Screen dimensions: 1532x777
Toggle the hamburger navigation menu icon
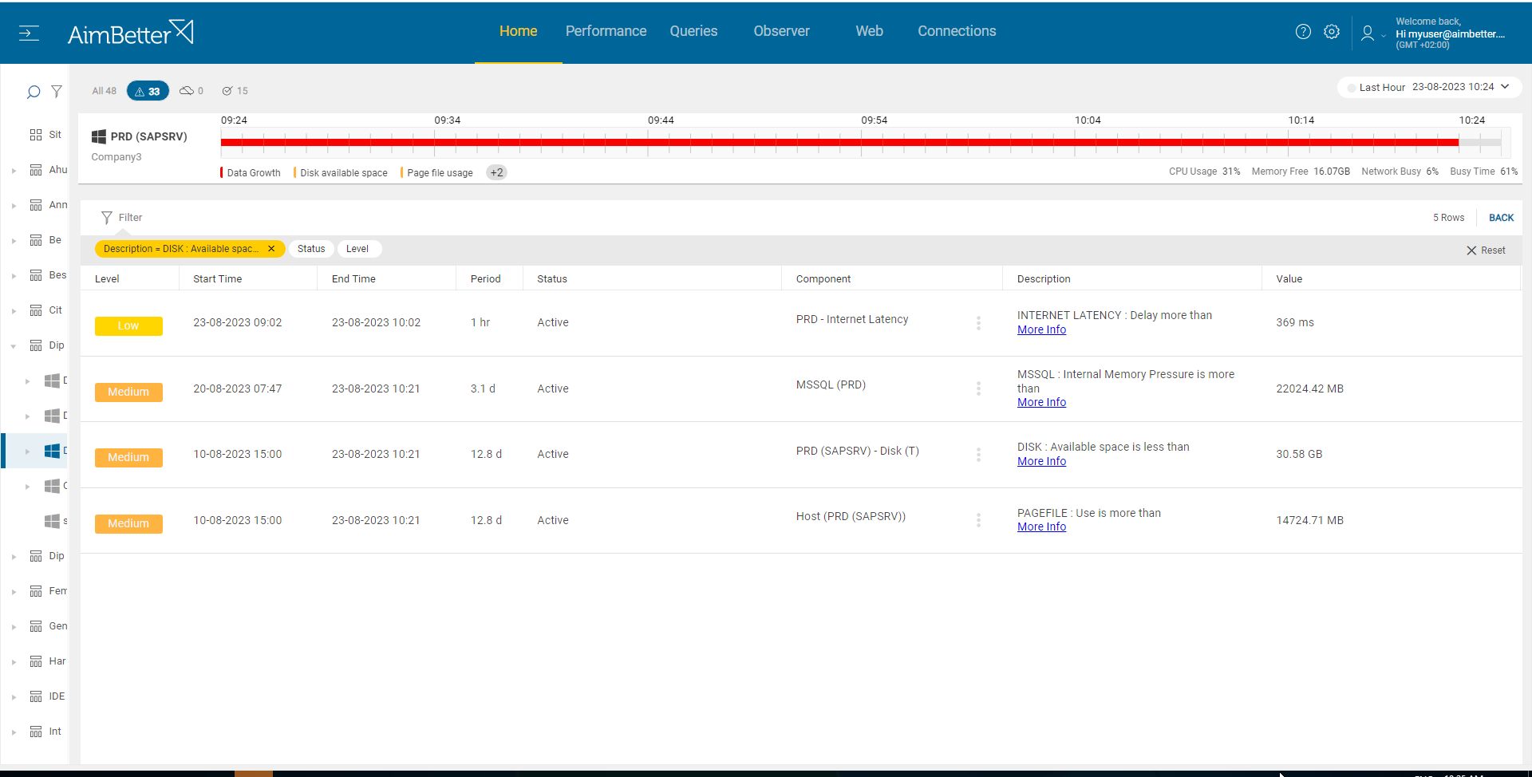pyautogui.click(x=29, y=33)
